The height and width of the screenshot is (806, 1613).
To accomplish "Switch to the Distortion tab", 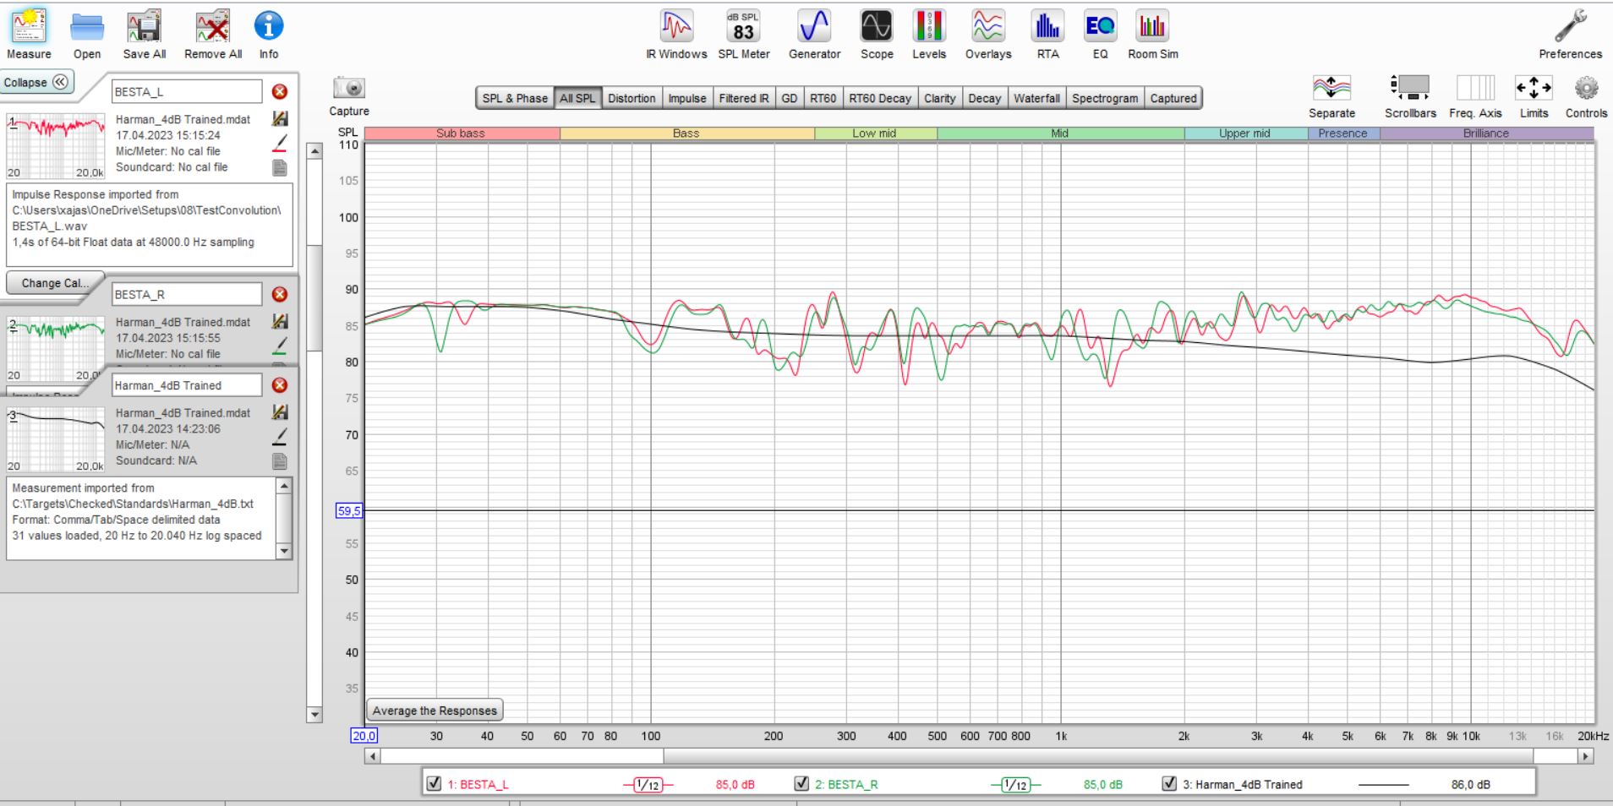I will 632,98.
